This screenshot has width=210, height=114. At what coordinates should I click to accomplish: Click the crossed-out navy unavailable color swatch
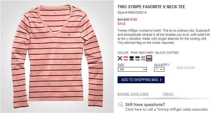pos(132,58)
